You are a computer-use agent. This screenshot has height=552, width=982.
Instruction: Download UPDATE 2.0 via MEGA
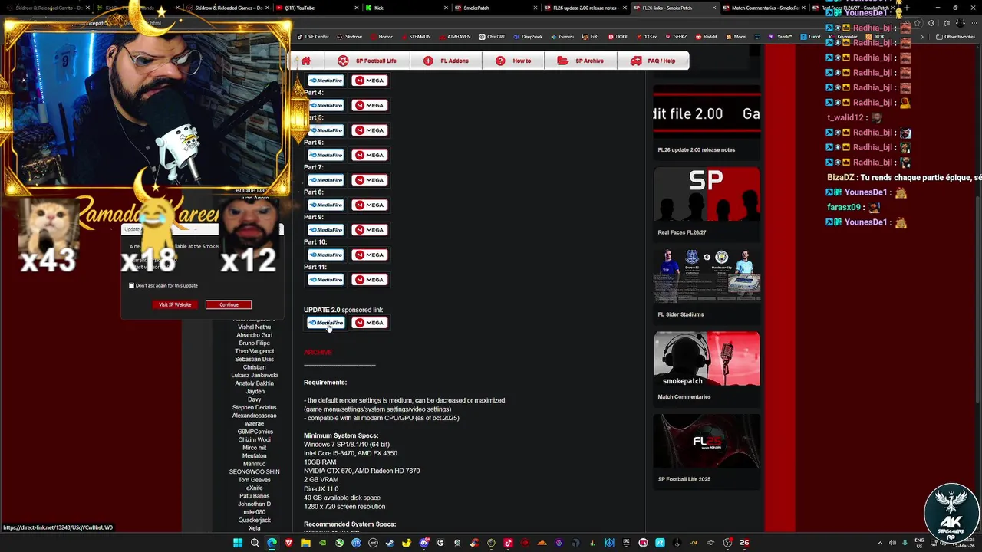(x=370, y=323)
